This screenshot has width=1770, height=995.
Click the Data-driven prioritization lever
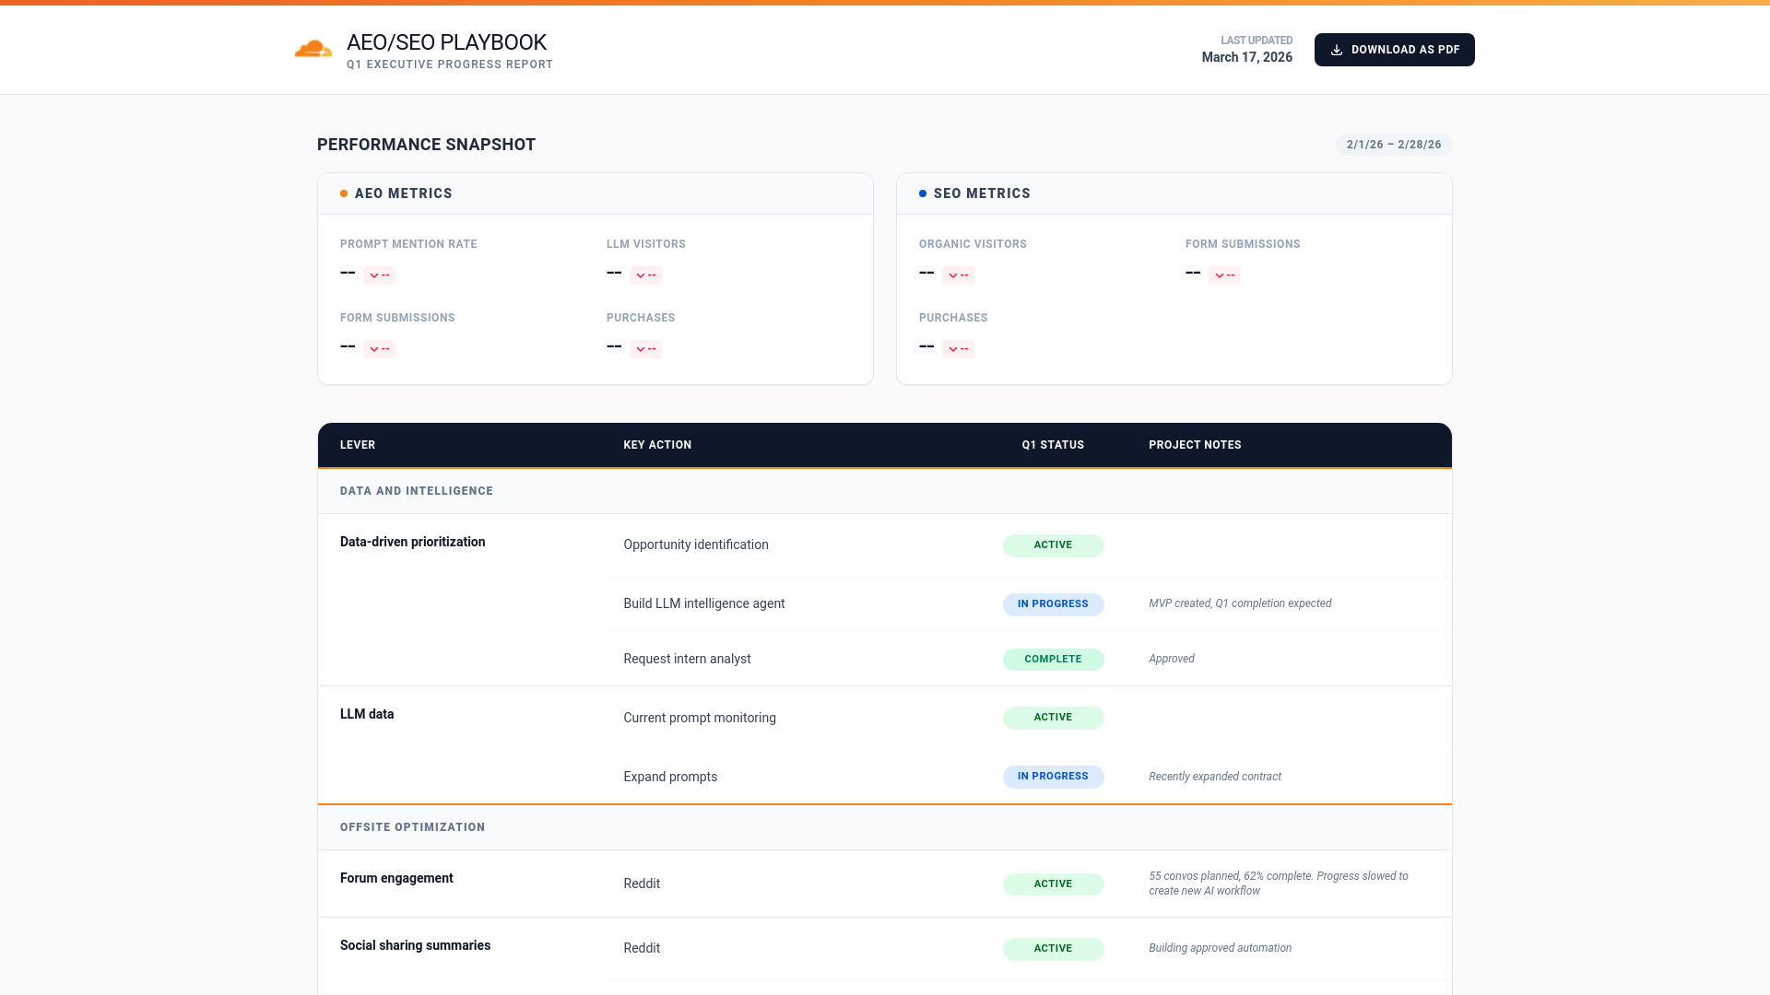click(x=412, y=542)
